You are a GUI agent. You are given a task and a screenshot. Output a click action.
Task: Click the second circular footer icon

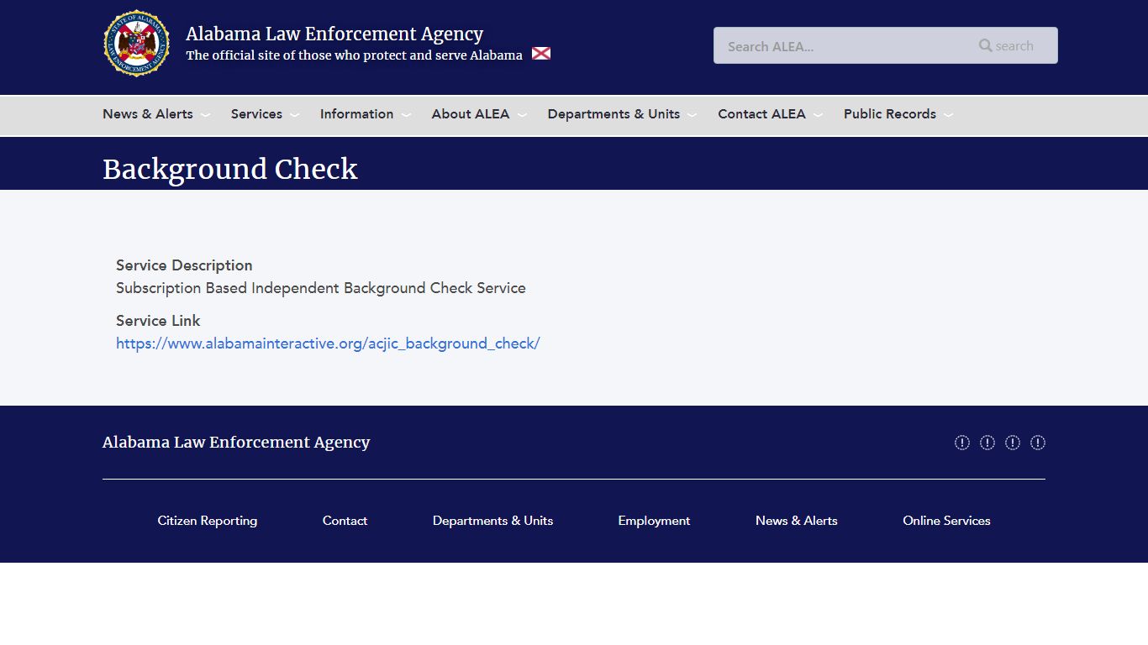click(x=987, y=443)
